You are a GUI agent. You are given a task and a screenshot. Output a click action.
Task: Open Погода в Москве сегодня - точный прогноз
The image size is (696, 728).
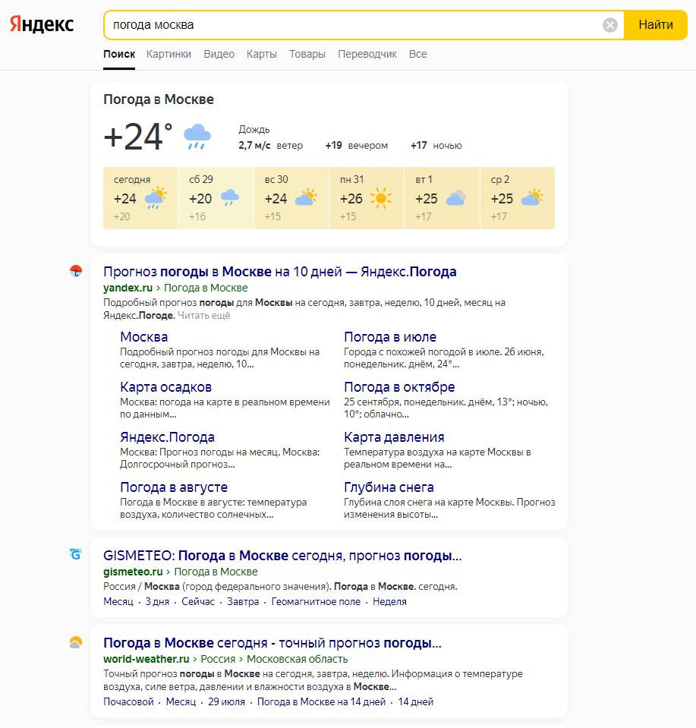coord(272,643)
